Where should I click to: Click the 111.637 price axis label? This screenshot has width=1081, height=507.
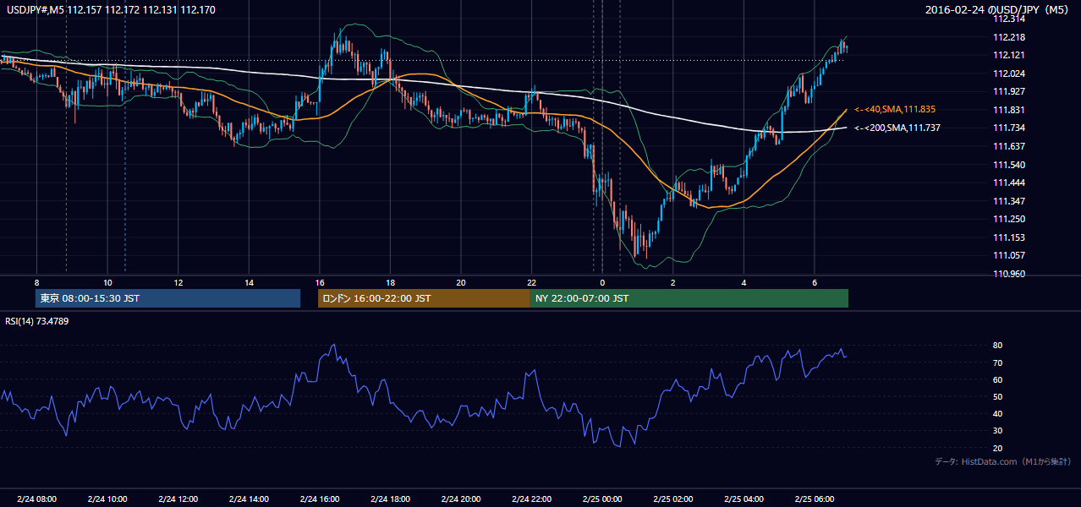(1010, 146)
